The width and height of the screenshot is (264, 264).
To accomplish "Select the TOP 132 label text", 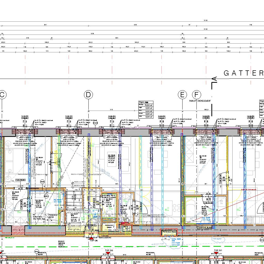I will (x=109, y=250).
